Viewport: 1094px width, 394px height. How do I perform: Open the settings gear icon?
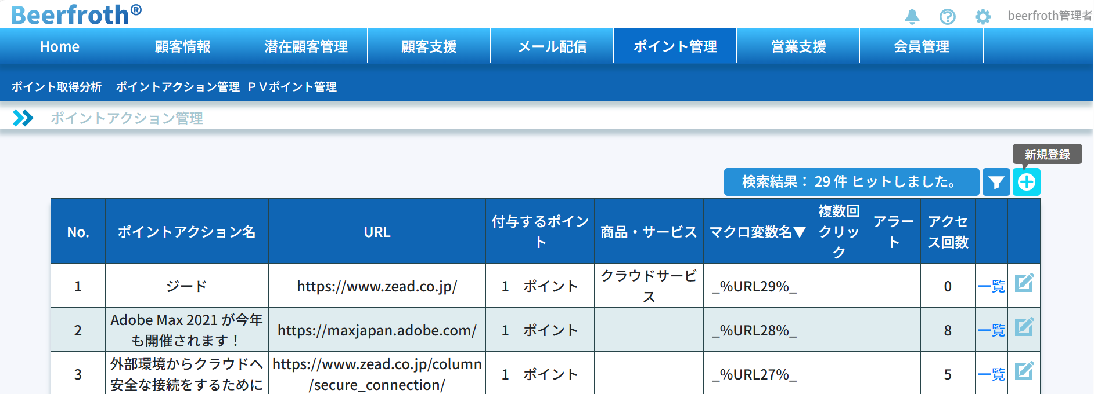[983, 16]
